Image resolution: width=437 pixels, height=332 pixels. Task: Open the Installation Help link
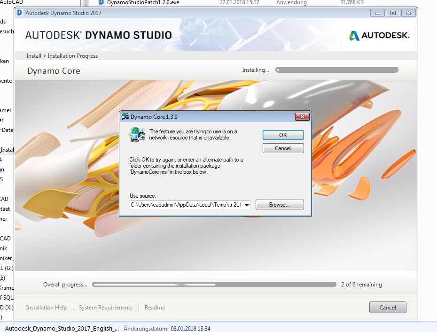pos(46,308)
